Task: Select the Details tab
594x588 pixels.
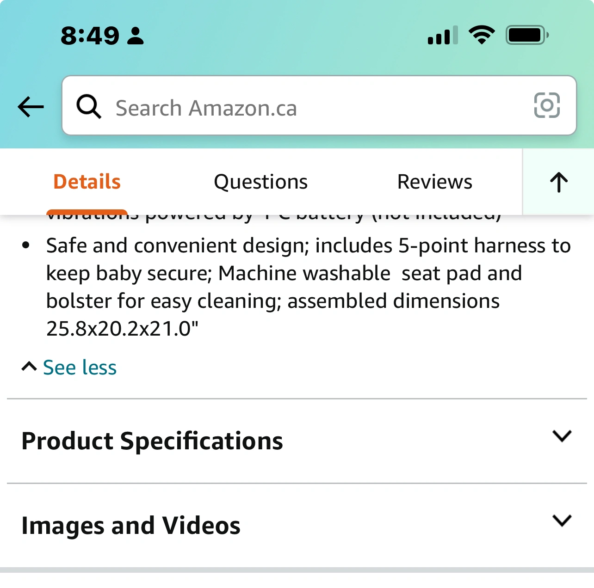Action: (87, 182)
